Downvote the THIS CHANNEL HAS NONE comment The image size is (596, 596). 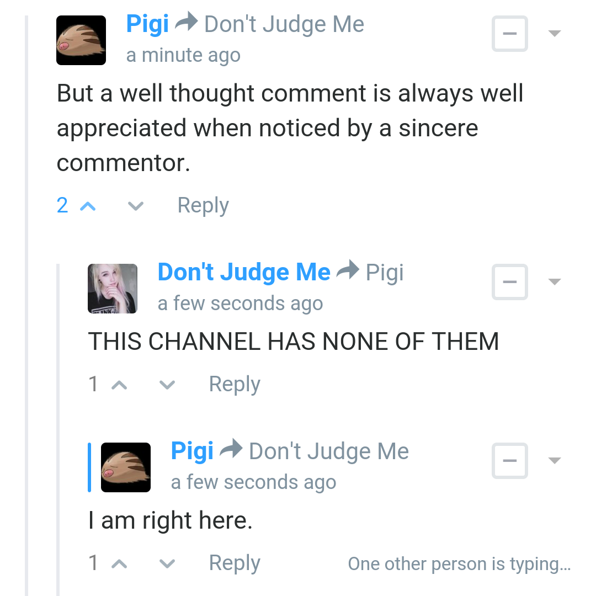tap(167, 385)
